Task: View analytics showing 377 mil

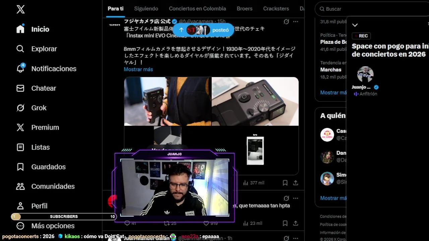Action: 254,183
